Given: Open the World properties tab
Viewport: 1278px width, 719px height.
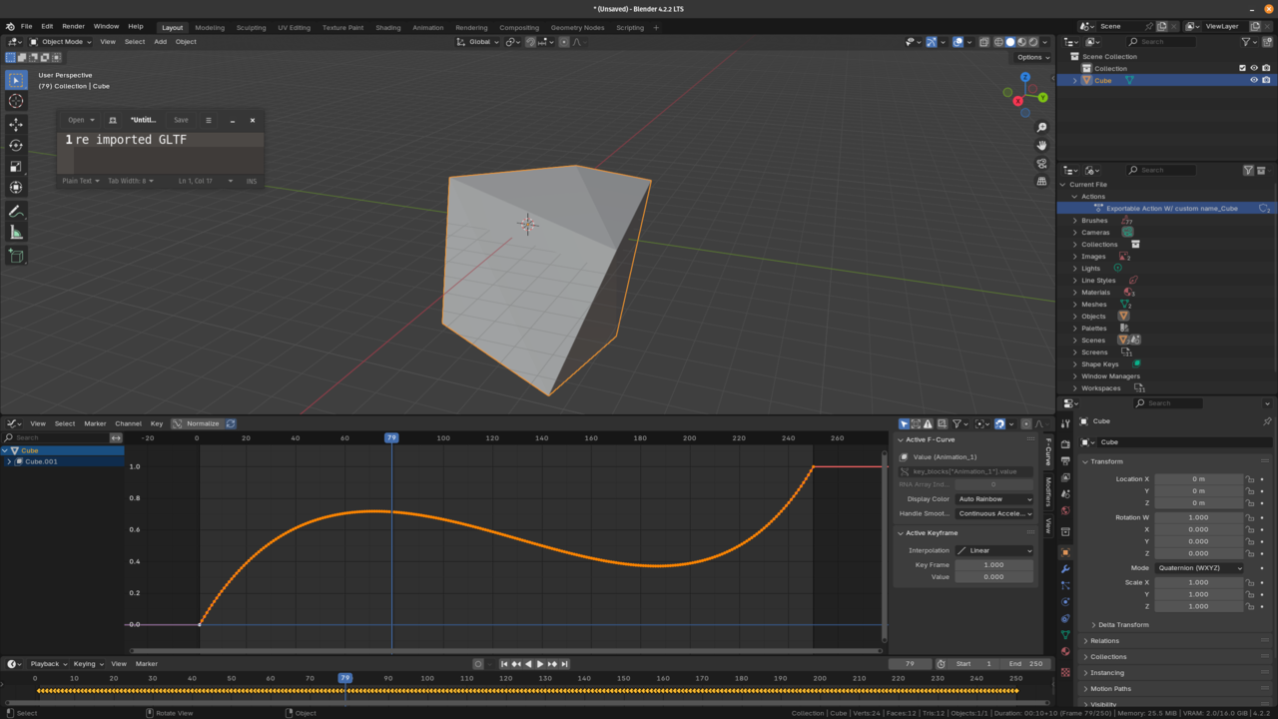Looking at the screenshot, I should coord(1065,511).
